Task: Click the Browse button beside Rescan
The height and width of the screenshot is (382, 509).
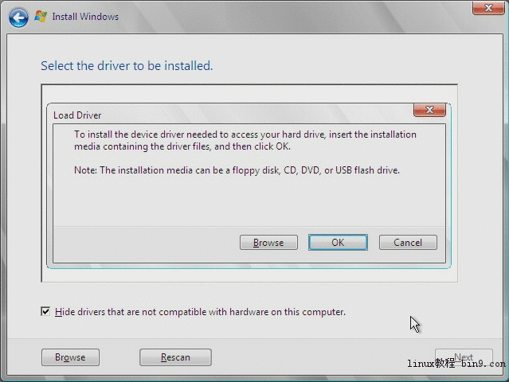Action: pos(70,357)
